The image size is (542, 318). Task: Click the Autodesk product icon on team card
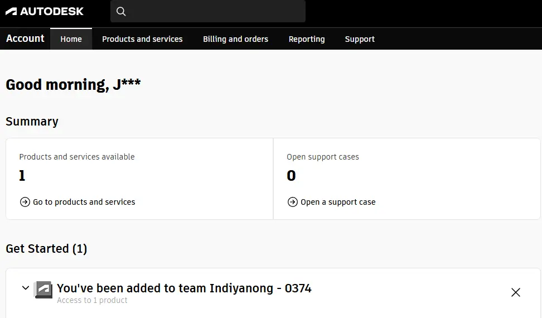point(43,290)
